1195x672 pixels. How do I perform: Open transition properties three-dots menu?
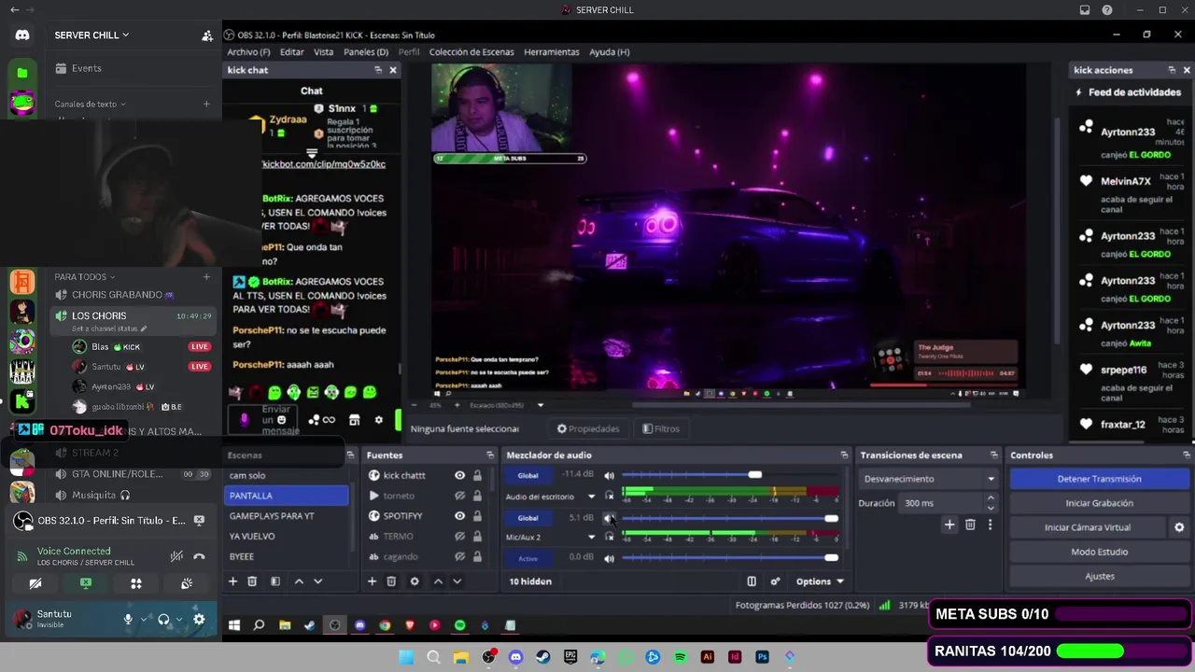(990, 525)
